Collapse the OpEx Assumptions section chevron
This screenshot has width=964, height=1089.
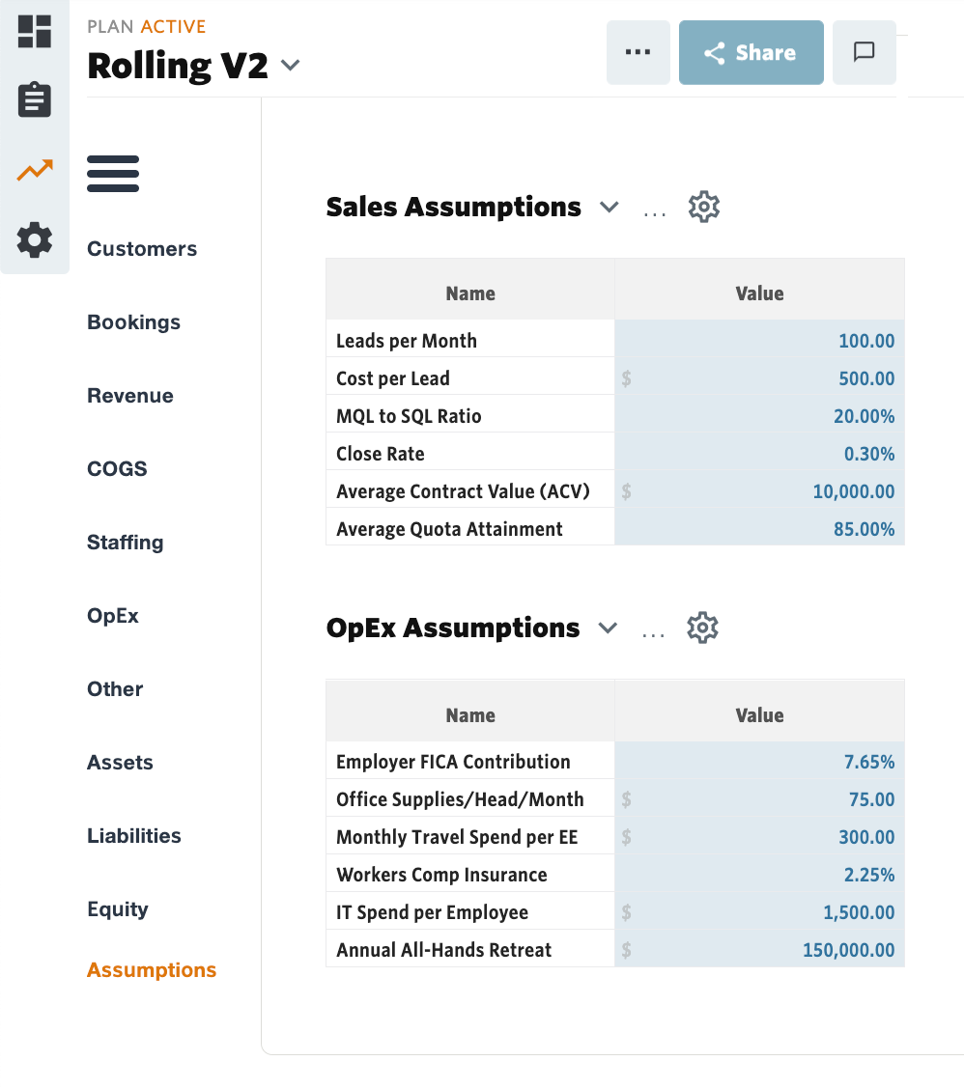pos(608,628)
